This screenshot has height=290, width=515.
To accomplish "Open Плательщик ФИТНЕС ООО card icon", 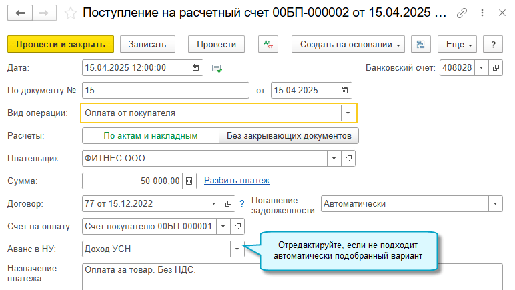I will (348, 159).
